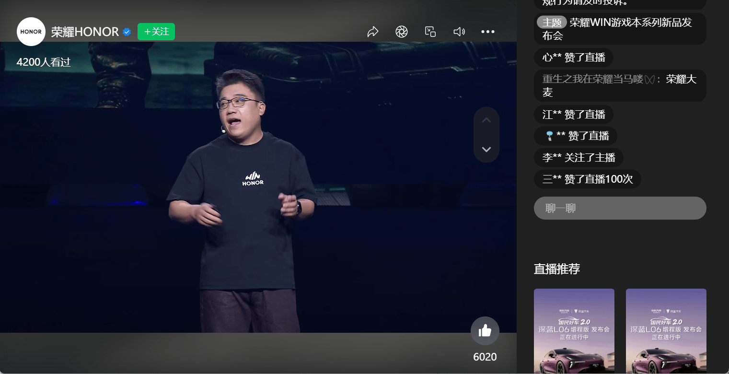Share the live stream via arrow icon

tap(373, 32)
